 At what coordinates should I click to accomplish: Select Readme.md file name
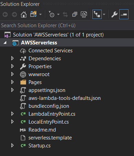tap(42, 130)
